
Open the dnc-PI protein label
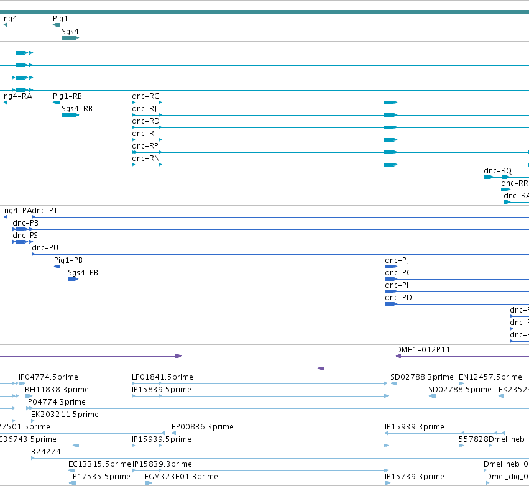pos(397,285)
